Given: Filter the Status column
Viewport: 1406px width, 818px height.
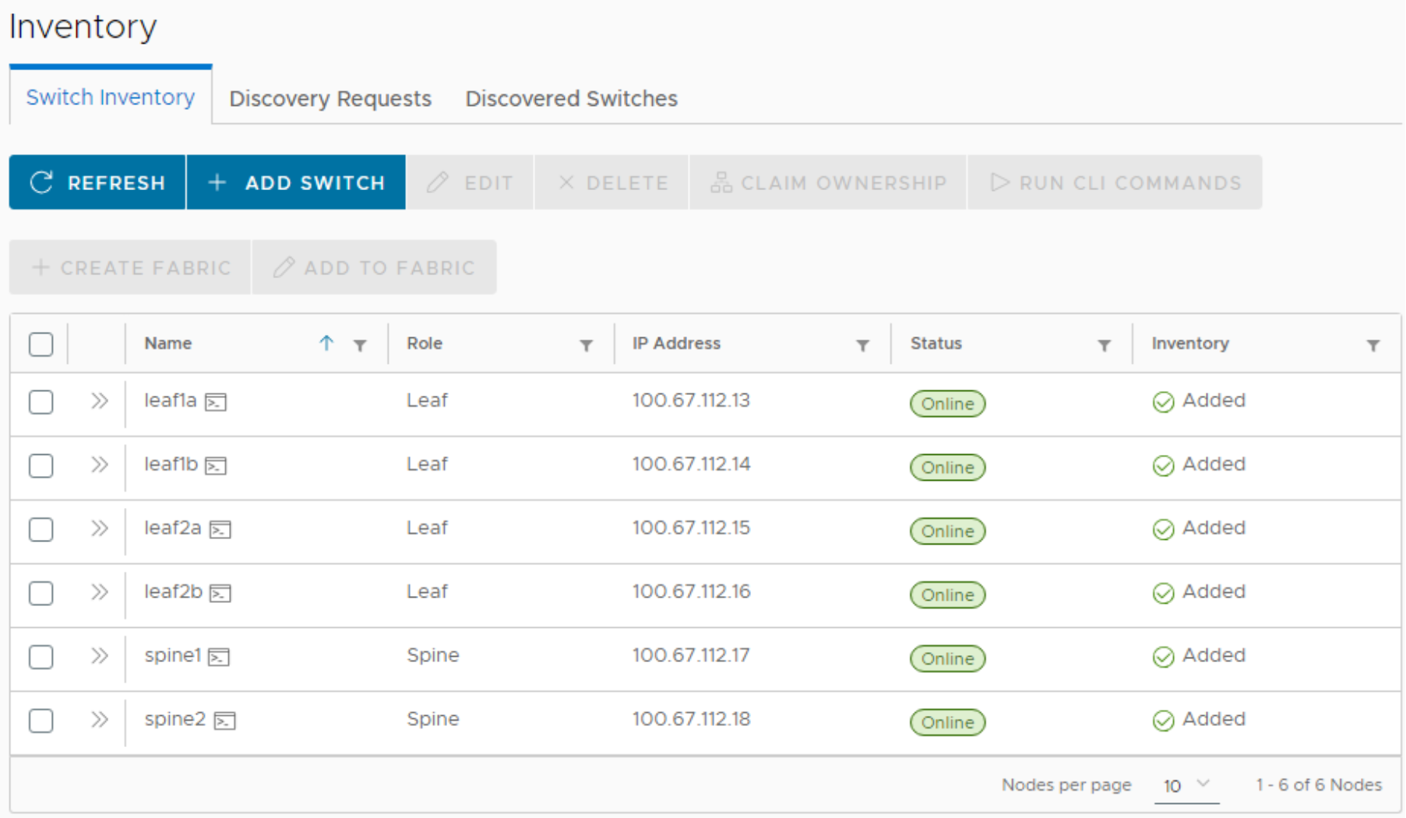Looking at the screenshot, I should [1105, 345].
